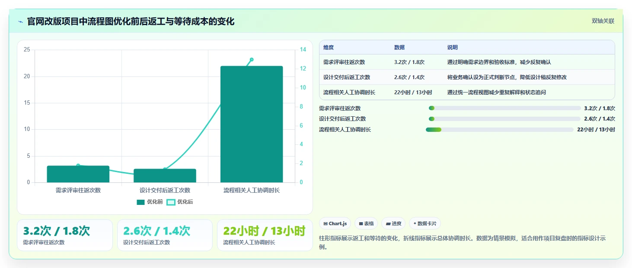
Task: Click the 需求评审往返次数 progress bar
Action: (x=505, y=108)
